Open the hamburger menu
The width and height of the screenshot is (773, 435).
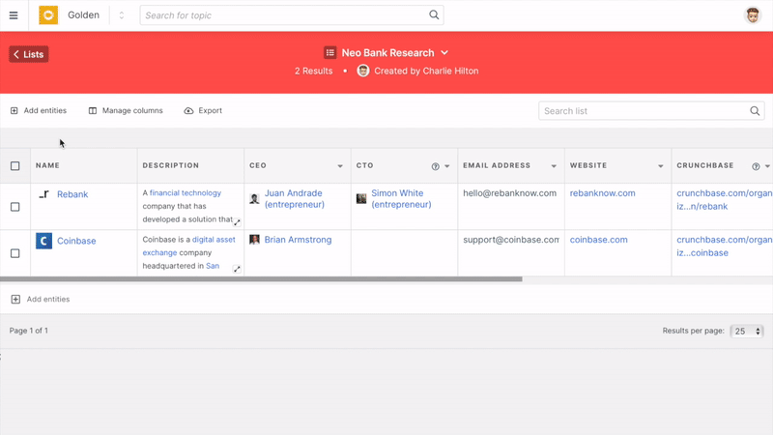point(14,15)
